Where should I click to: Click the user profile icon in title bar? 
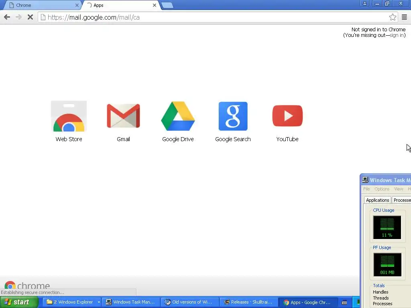pyautogui.click(x=364, y=3)
